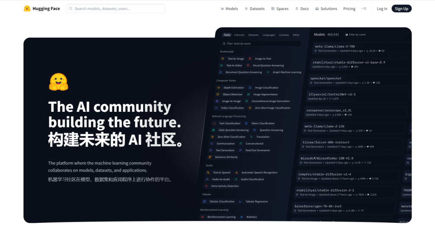
Task: Click the Voice Activity Detection icon
Action: 206,186
